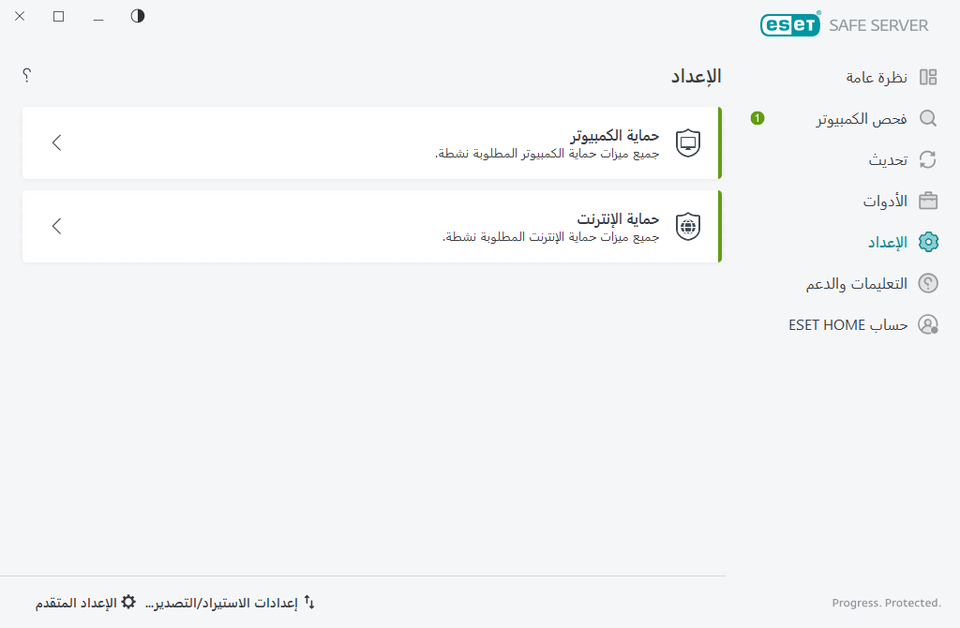
Task: Click the ESET HOME account icon
Action: coord(928,324)
